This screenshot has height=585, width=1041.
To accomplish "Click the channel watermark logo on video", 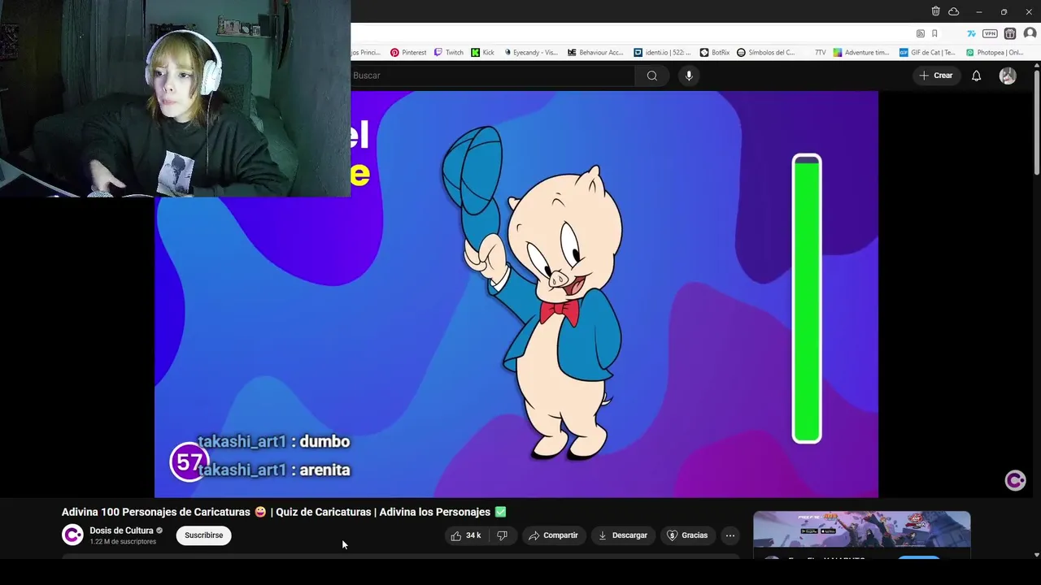I will (1015, 480).
